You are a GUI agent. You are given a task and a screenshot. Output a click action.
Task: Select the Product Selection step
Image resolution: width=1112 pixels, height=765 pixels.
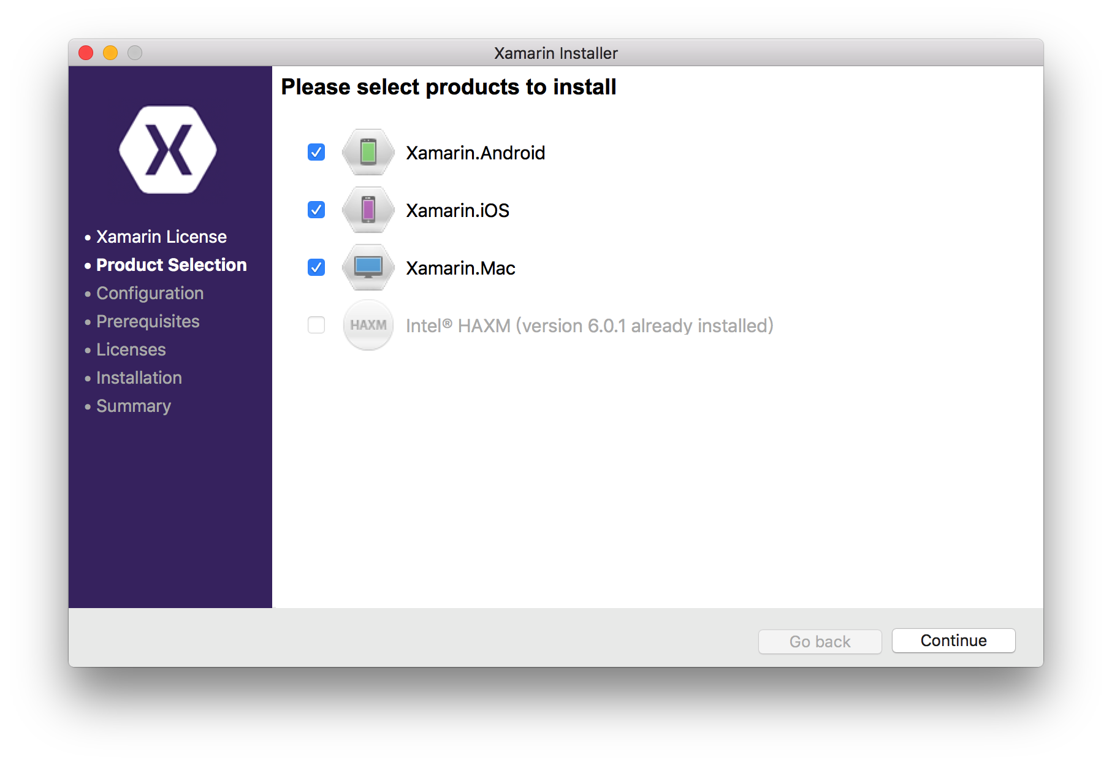pyautogui.click(x=171, y=265)
